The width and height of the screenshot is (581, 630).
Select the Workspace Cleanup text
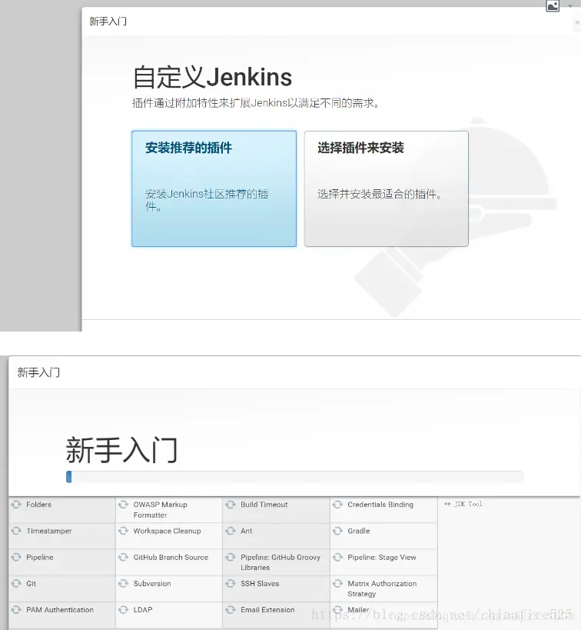coord(167,531)
